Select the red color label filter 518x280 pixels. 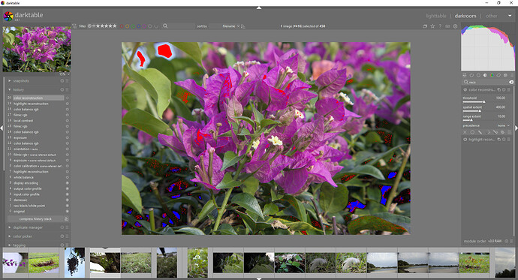pos(122,26)
